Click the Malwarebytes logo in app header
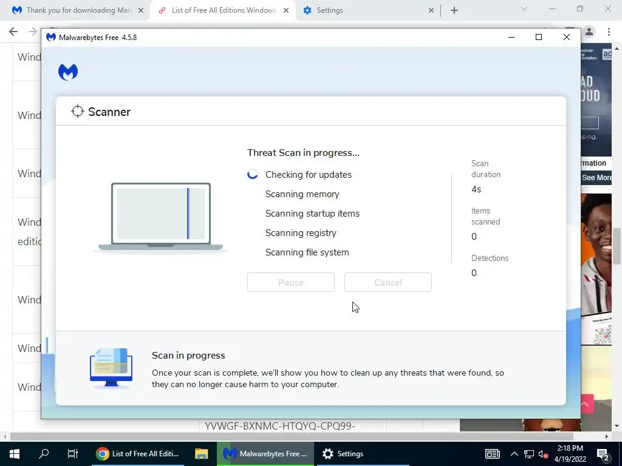The width and height of the screenshot is (622, 466). click(x=68, y=72)
